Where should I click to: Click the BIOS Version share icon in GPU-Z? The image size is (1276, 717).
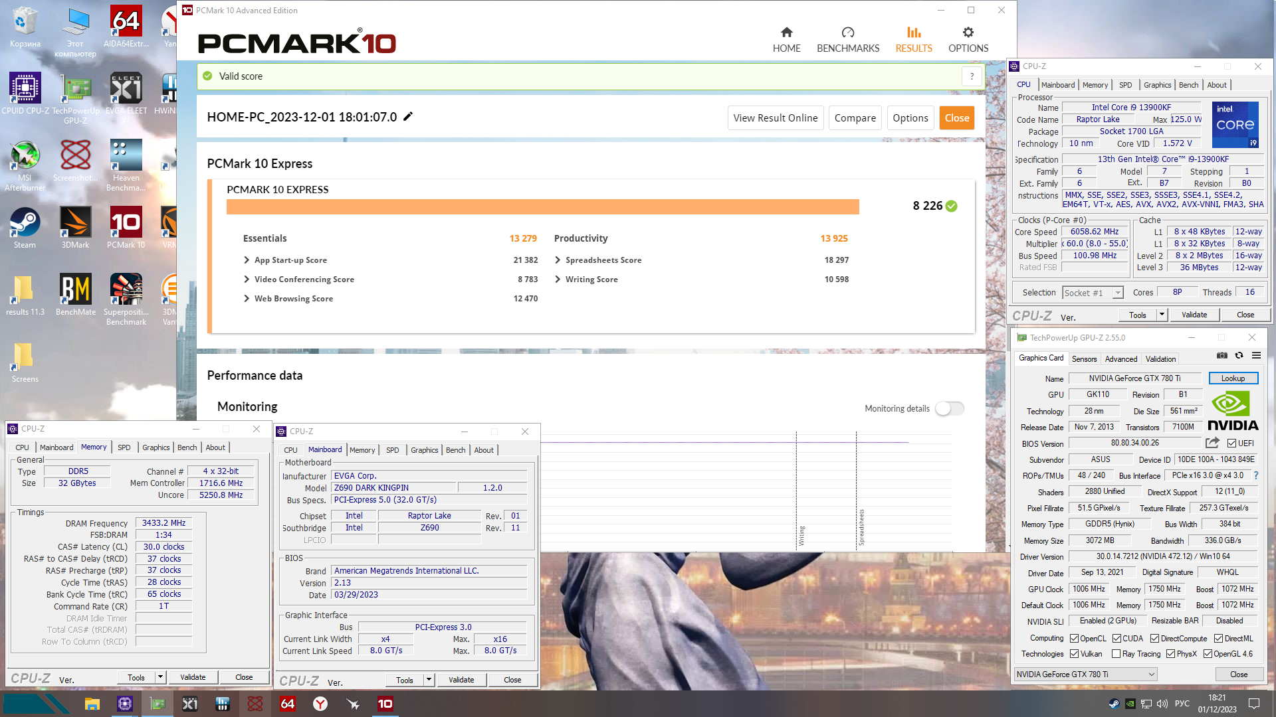click(1212, 443)
